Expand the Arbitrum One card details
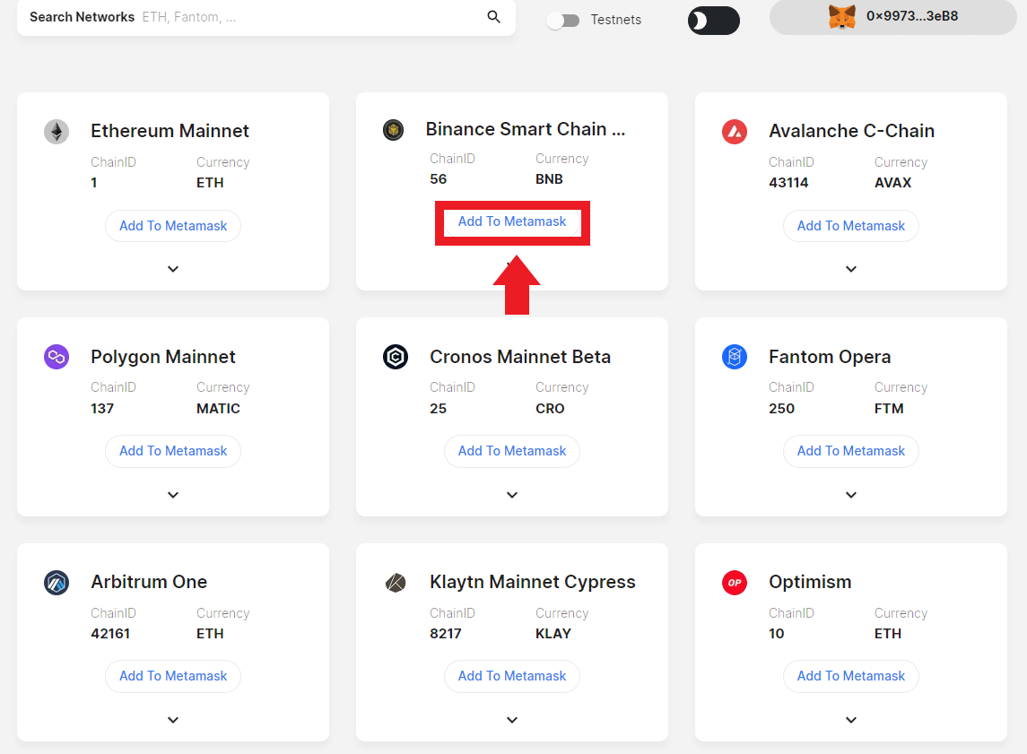Image resolution: width=1027 pixels, height=754 pixels. [x=173, y=720]
